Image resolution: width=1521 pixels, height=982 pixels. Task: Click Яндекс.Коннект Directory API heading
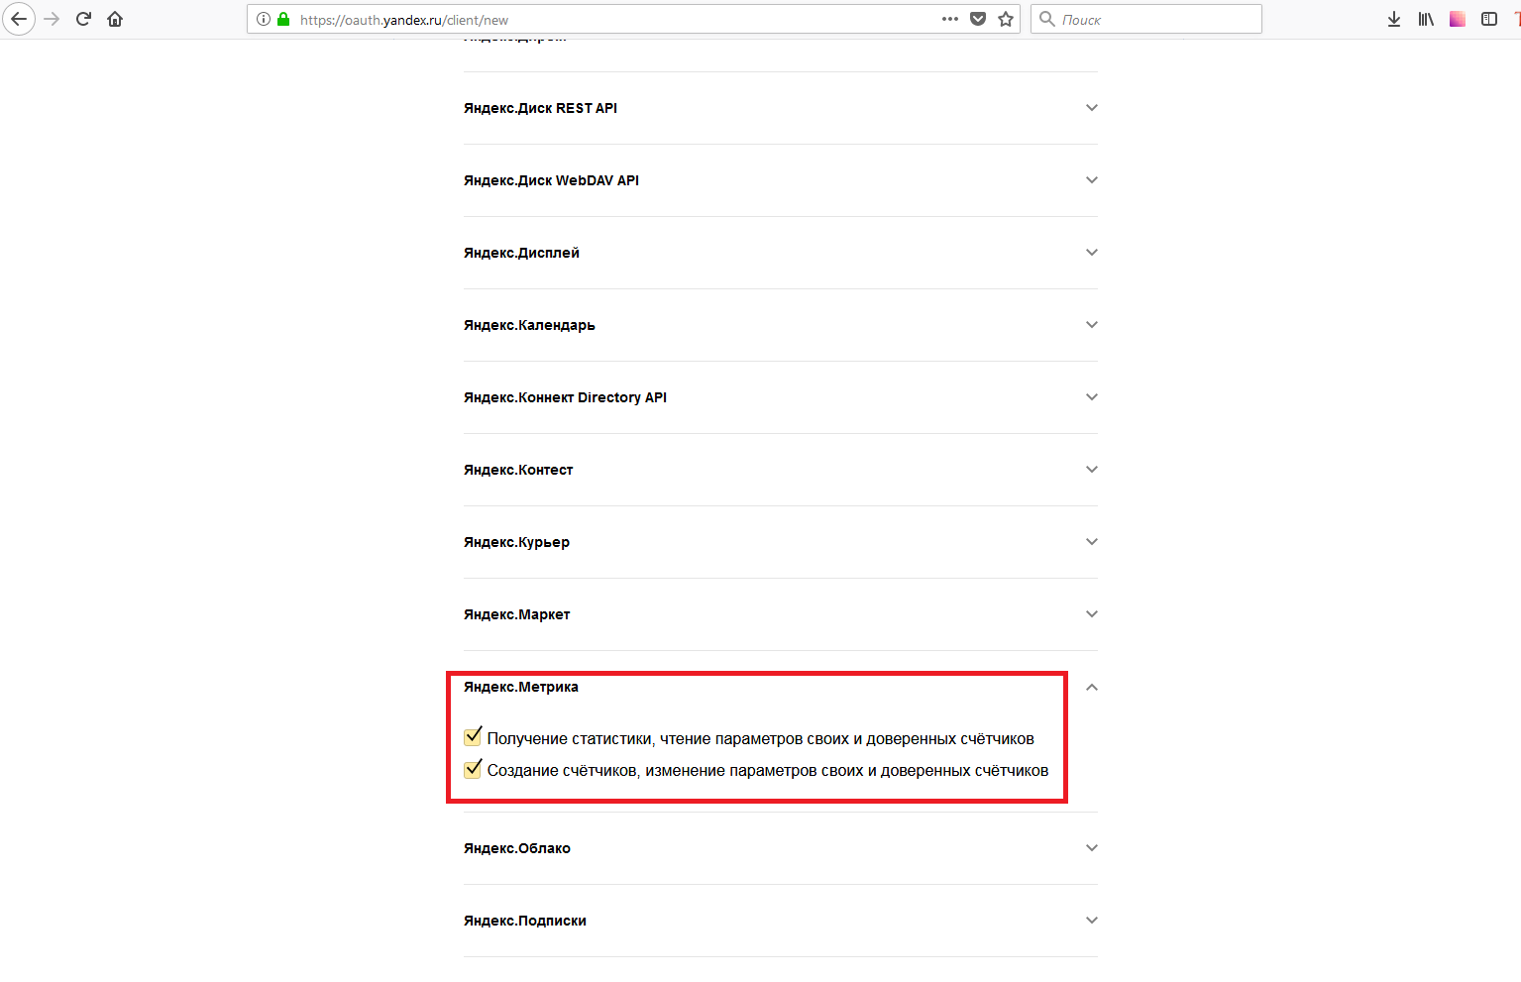(565, 397)
